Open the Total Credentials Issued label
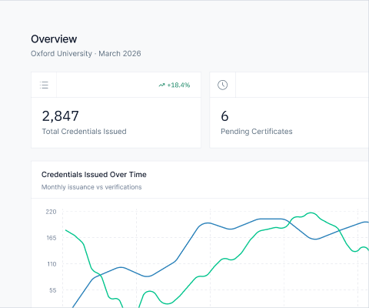 pos(84,132)
